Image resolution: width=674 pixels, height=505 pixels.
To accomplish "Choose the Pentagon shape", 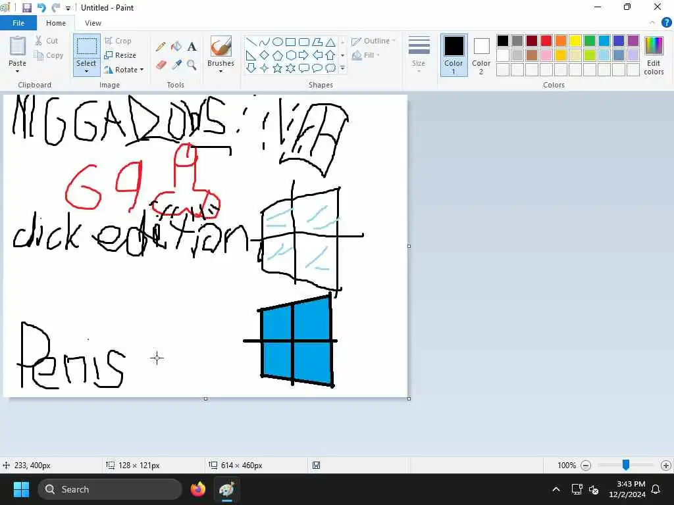I will [x=278, y=55].
